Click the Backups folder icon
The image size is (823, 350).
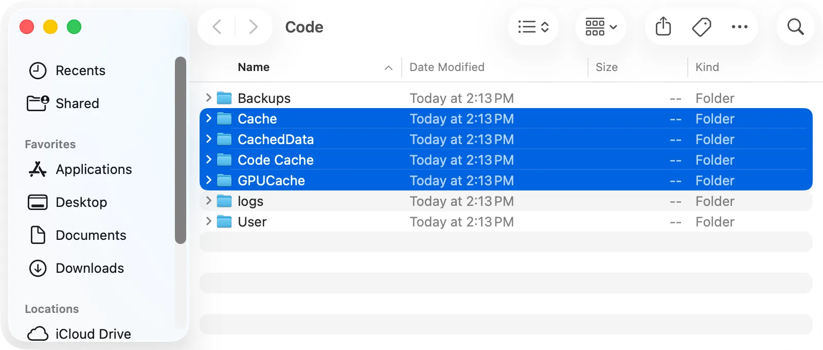pos(224,98)
